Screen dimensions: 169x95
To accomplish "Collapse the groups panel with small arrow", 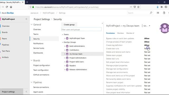I will click(102, 23).
